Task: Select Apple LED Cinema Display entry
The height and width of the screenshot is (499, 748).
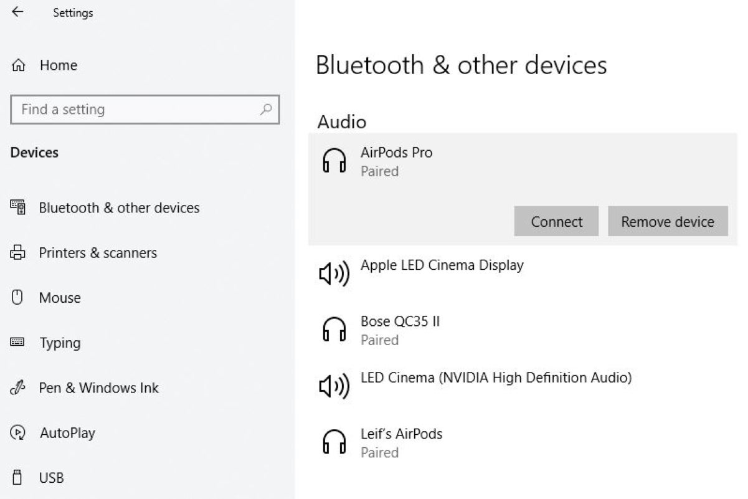Action: [442, 265]
